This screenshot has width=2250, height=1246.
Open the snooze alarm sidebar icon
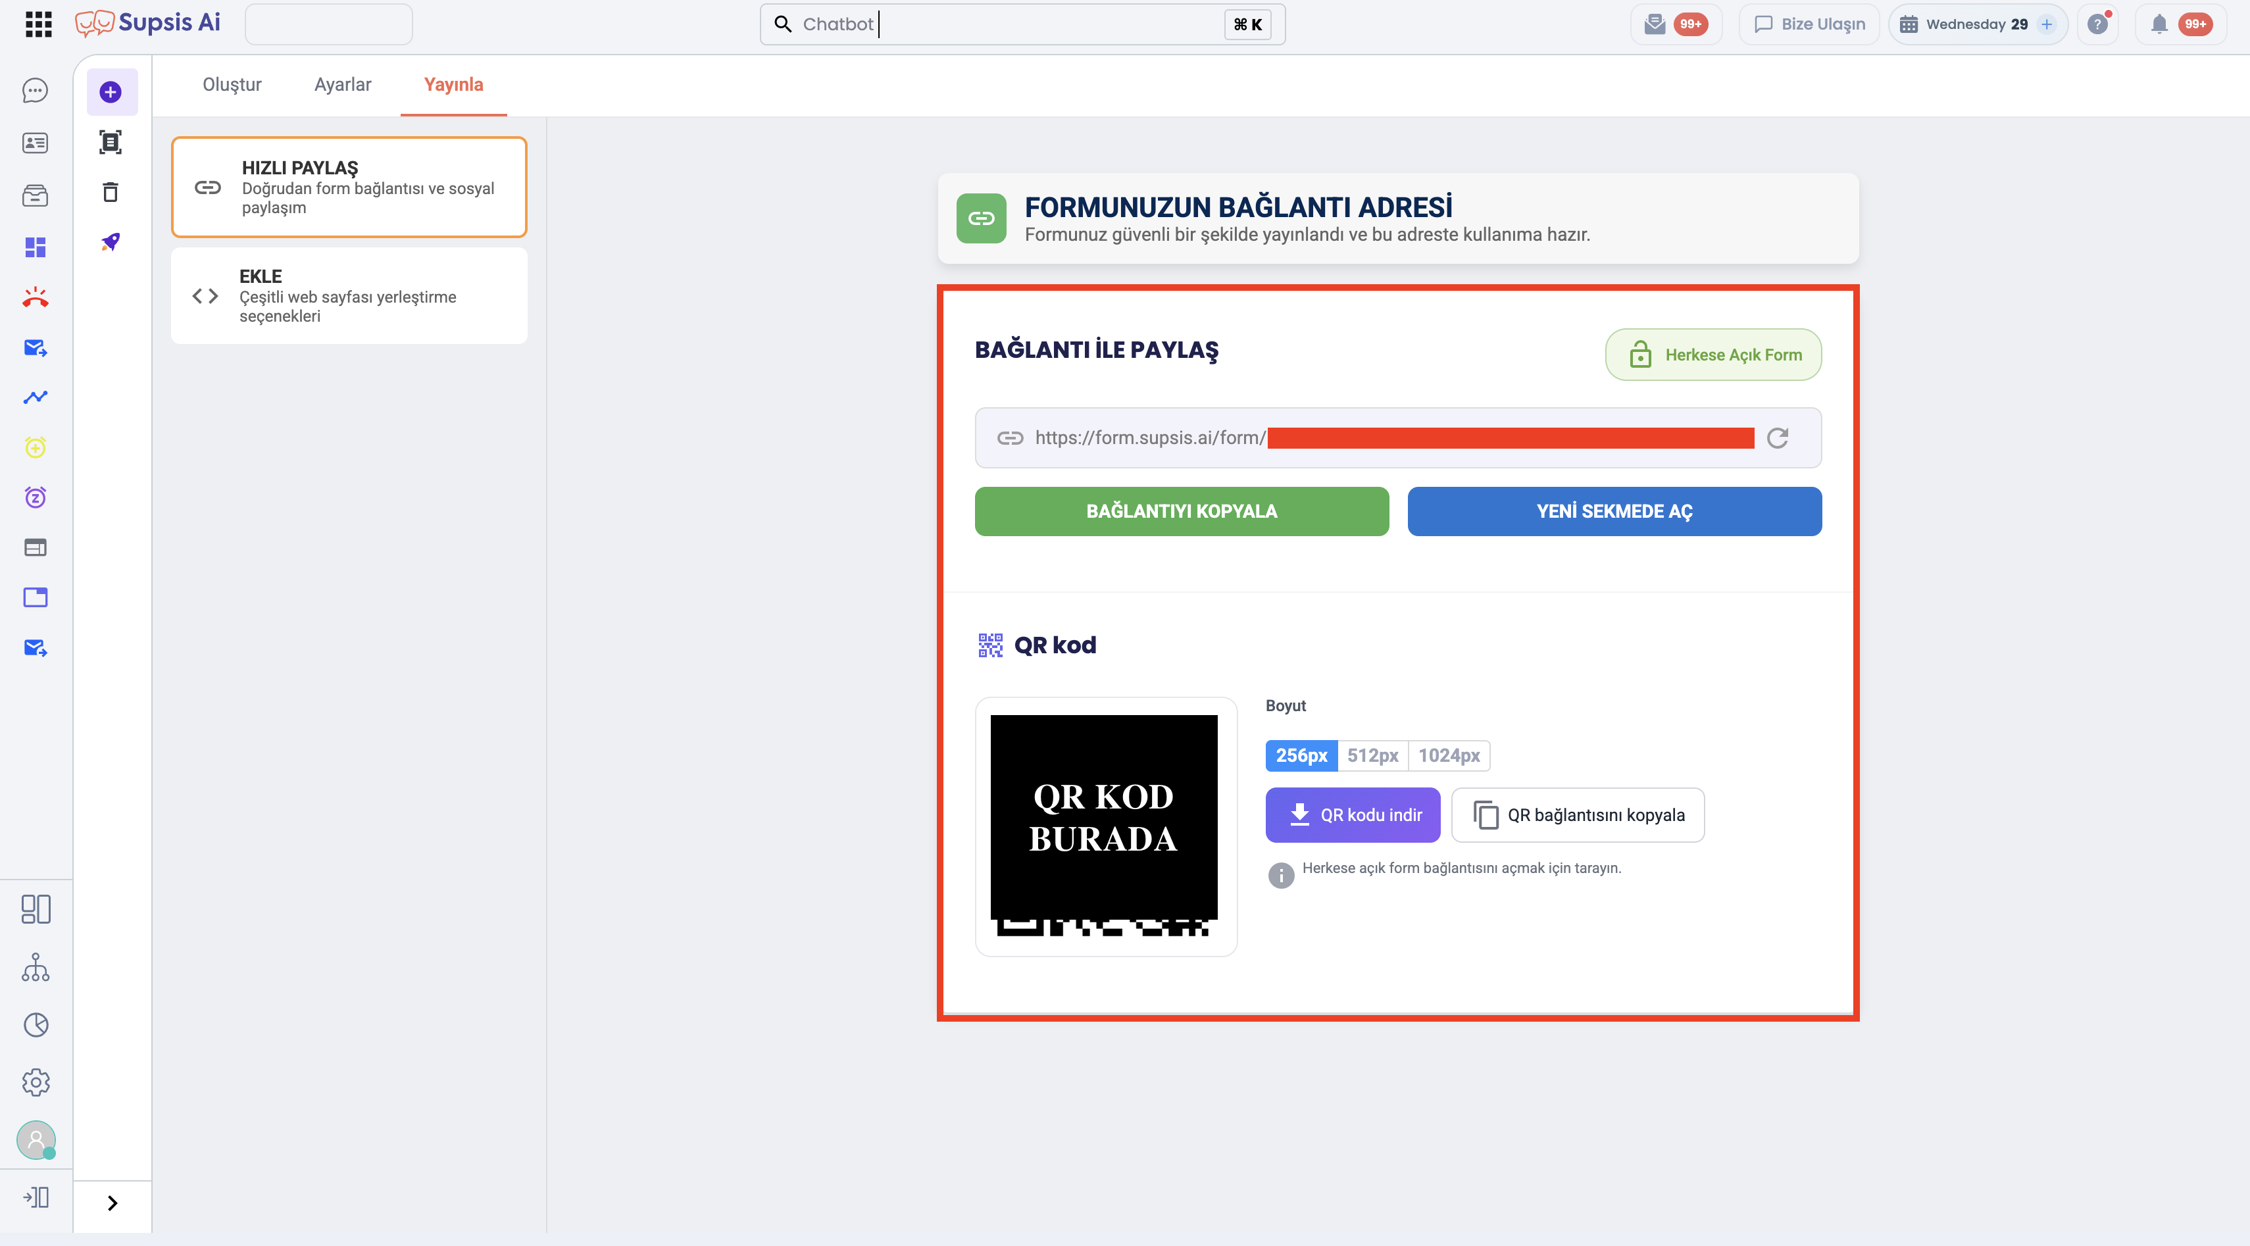point(35,497)
